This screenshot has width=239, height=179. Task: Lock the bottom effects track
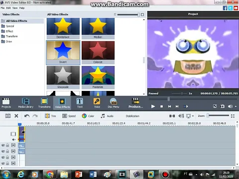7,164
